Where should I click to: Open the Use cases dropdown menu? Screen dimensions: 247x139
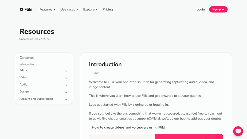pos(69,9)
